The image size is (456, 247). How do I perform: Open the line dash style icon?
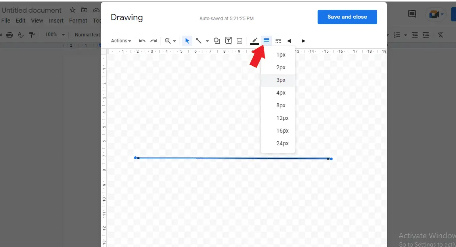pos(278,40)
